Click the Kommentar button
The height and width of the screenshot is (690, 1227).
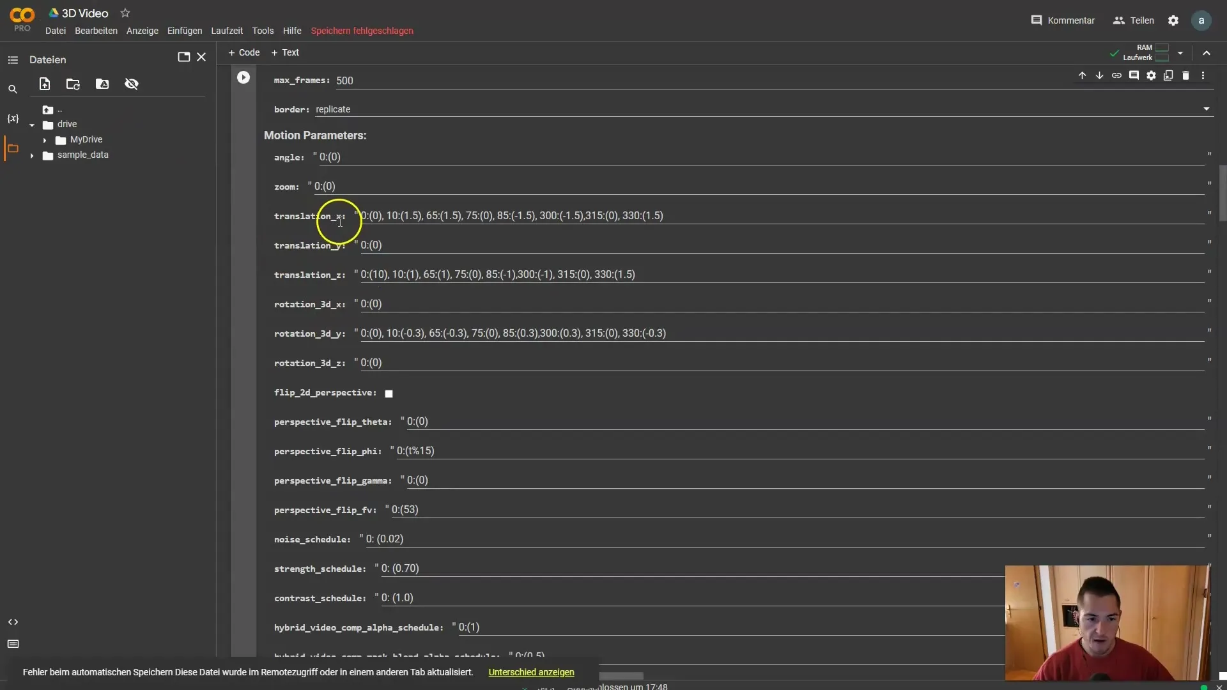(1063, 20)
